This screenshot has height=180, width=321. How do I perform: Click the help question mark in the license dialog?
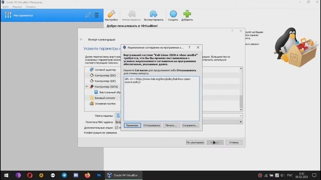click(x=190, y=47)
